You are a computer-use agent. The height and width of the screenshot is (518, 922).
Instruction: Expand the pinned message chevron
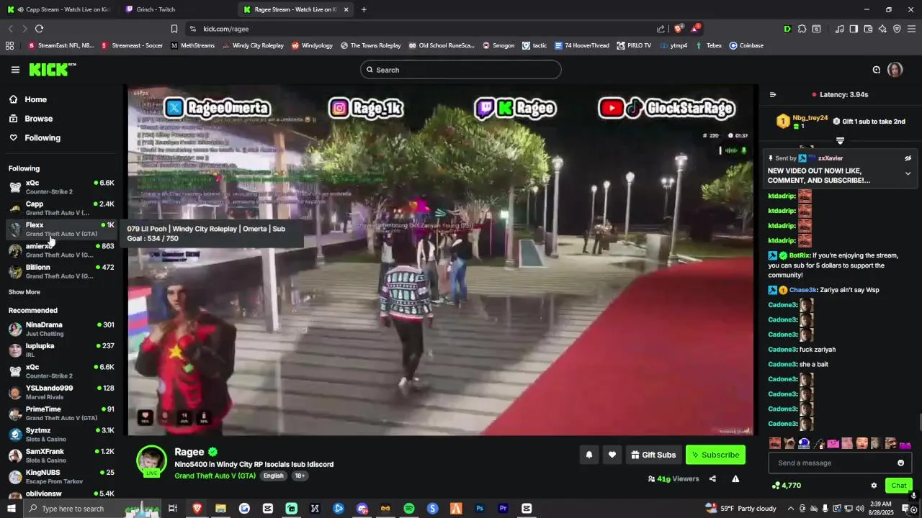(908, 173)
